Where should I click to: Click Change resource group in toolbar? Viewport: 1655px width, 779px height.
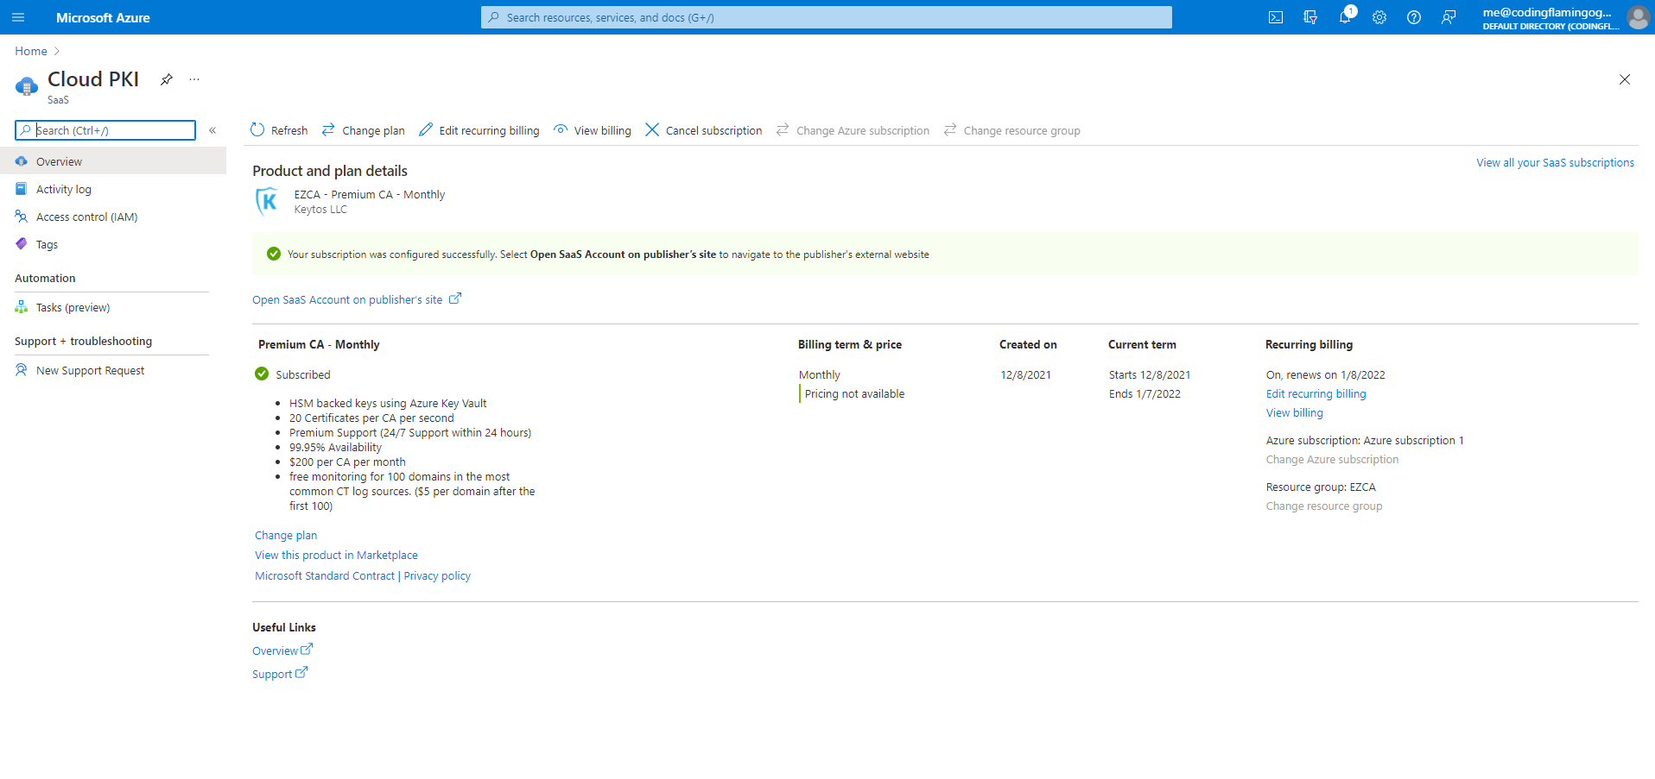(1012, 130)
